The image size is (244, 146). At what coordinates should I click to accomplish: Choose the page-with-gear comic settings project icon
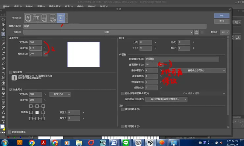pos(53,18)
